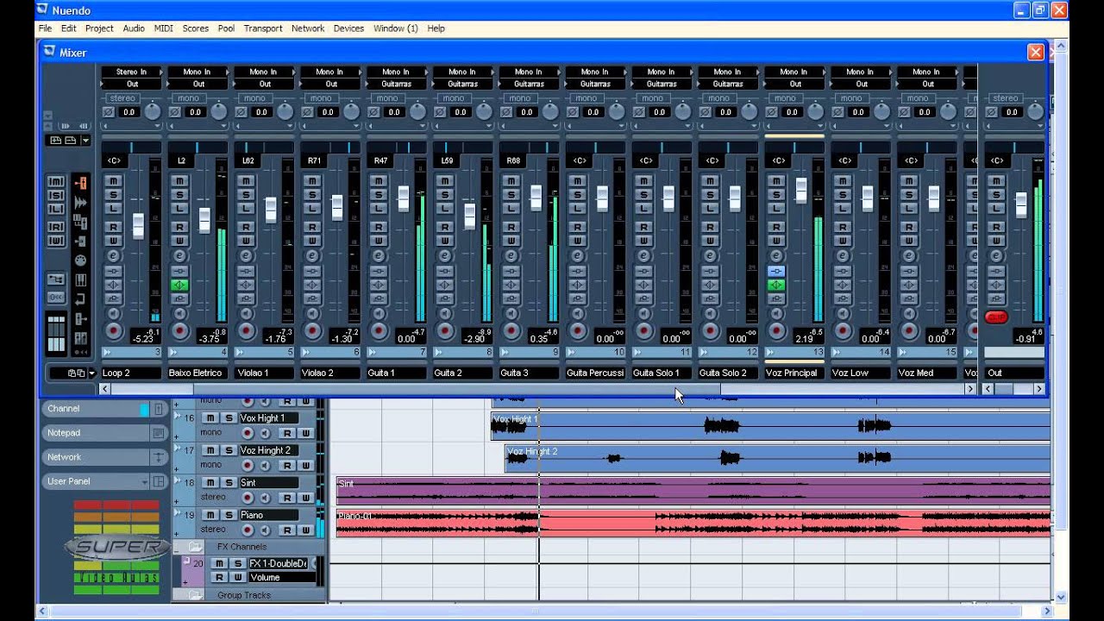Enable monitor speaker on Violao 1 strip
The height and width of the screenshot is (621, 1104).
(x=246, y=313)
